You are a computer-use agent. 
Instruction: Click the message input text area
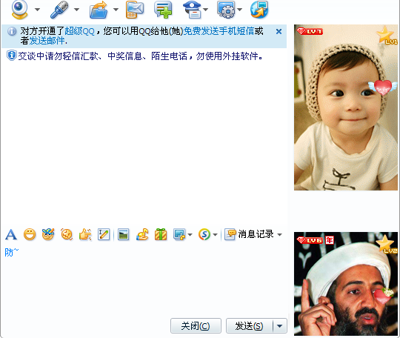[x=144, y=281]
